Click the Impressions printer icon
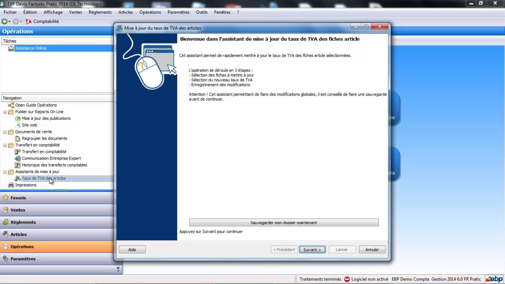 point(11,185)
